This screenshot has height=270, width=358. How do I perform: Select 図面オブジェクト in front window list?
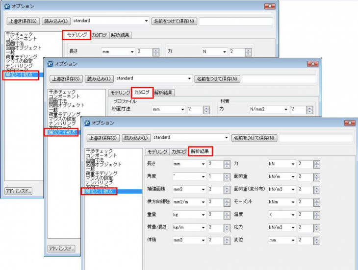click(103, 165)
